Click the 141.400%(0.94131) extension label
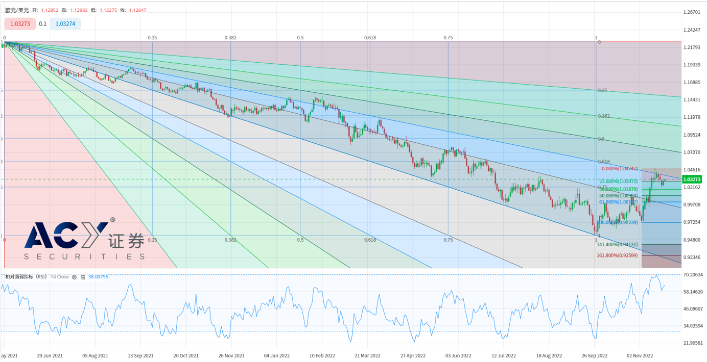Screen dimensions: 707x362 pos(617,244)
